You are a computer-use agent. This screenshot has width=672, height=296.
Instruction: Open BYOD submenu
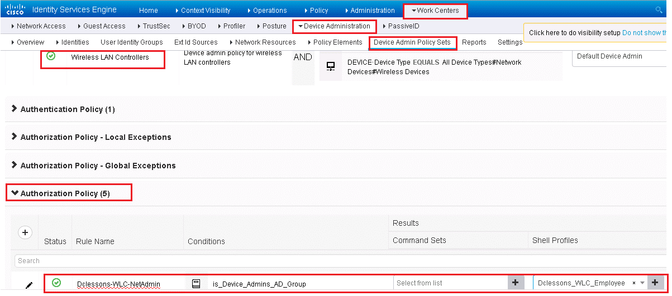pos(193,26)
